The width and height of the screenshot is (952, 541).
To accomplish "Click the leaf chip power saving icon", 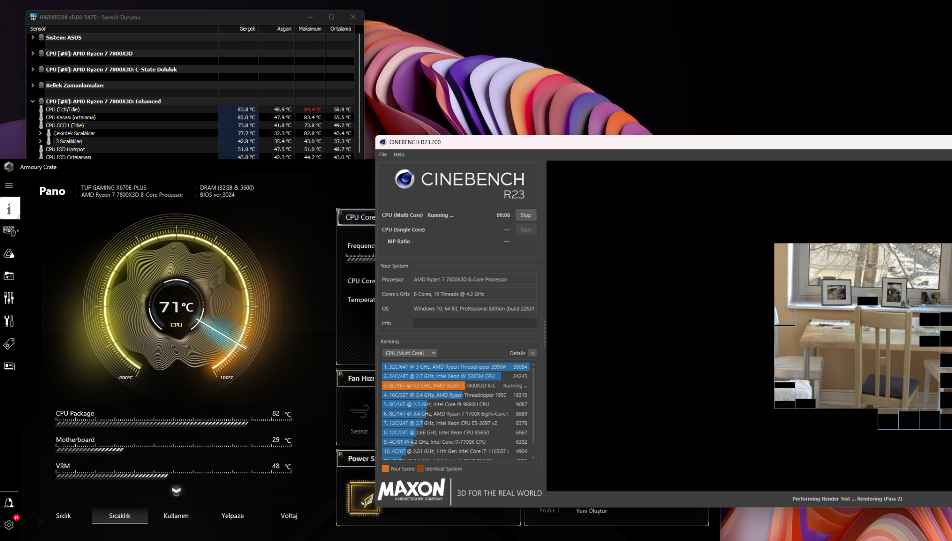I will [x=365, y=498].
